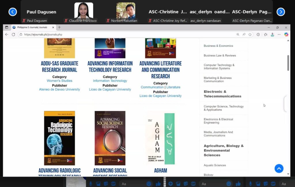Open the AGHAM journal cover thumbnail
Viewport: 295px width, 187px height.
[x=160, y=138]
